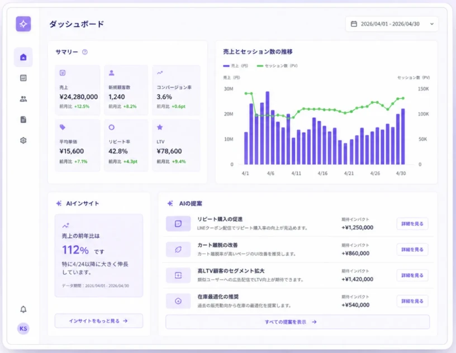This screenshot has width=456, height=353.
Task: Click the 2026/04/01 - 2026/04/30 date range
Action: tap(390, 24)
